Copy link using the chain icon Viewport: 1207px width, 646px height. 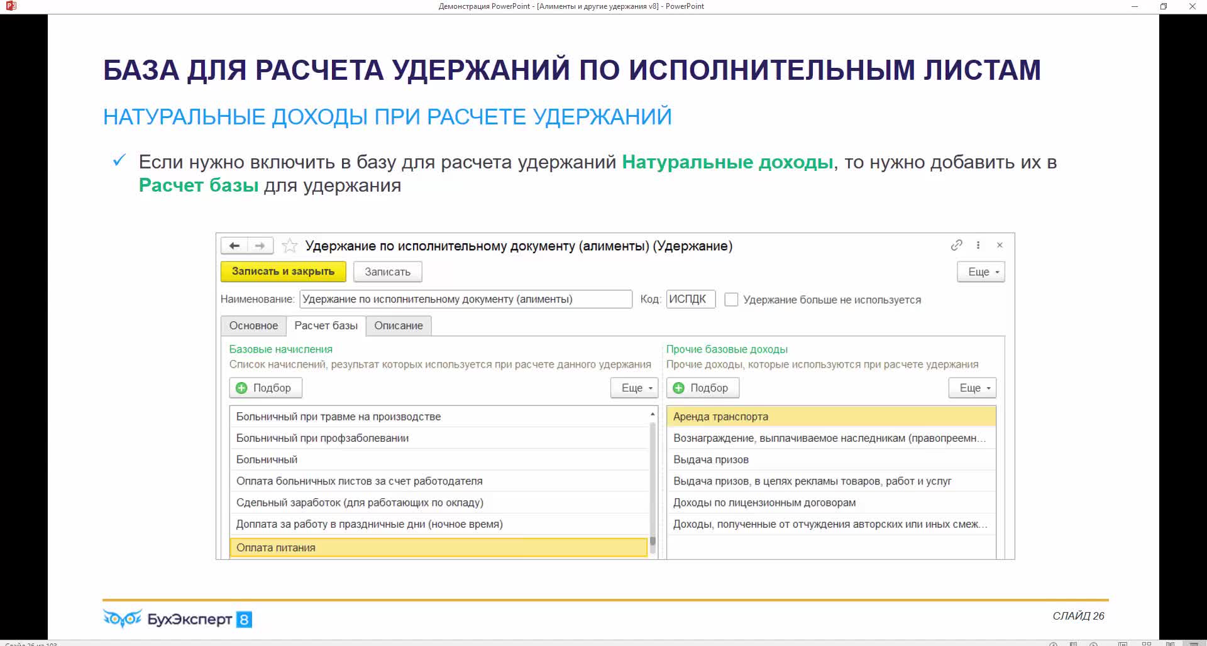coord(956,245)
